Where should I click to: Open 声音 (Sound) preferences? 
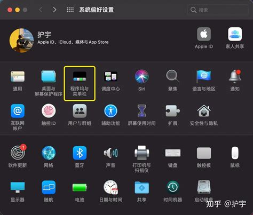point(110,153)
